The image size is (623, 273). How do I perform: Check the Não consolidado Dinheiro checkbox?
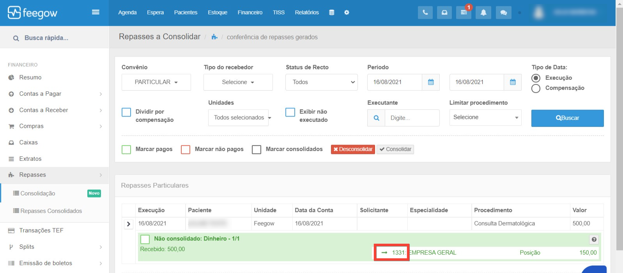pyautogui.click(x=145, y=239)
